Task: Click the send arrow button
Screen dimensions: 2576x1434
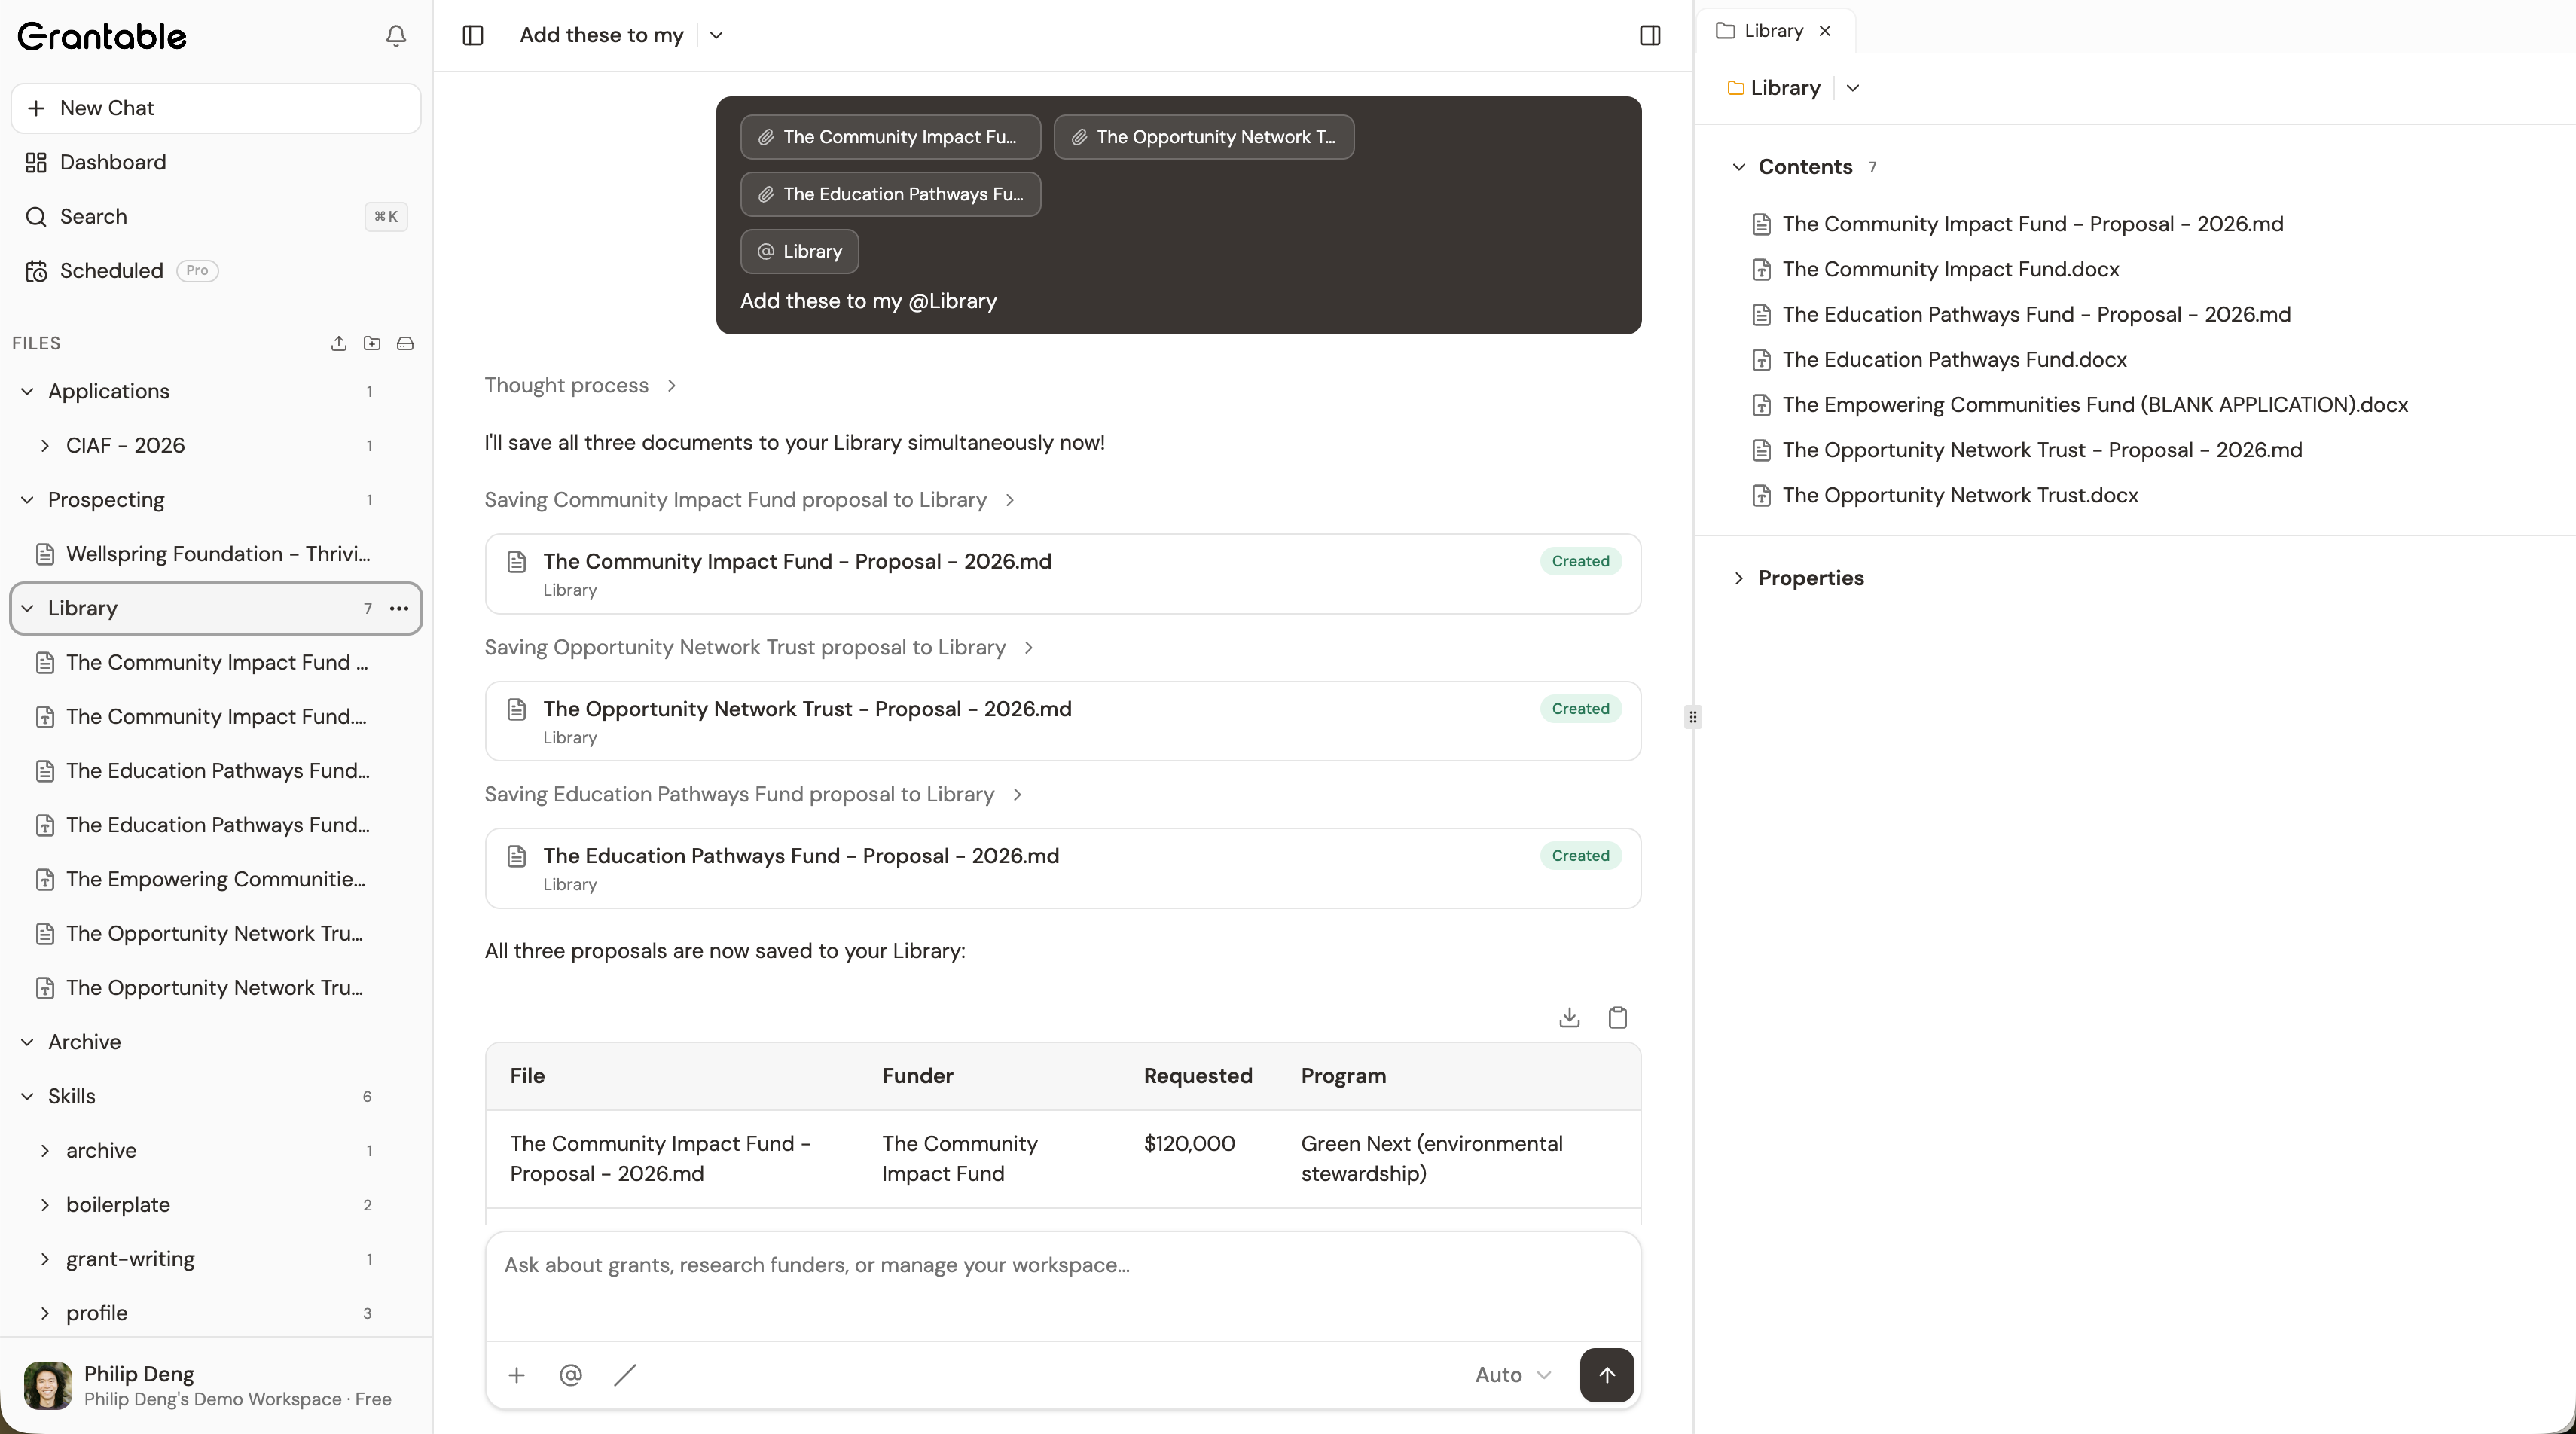Action: (1606, 1375)
